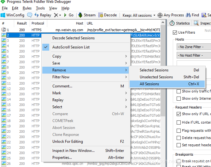Open the No Host Filter dropdown
The height and width of the screenshot is (167, 211).
point(194,55)
